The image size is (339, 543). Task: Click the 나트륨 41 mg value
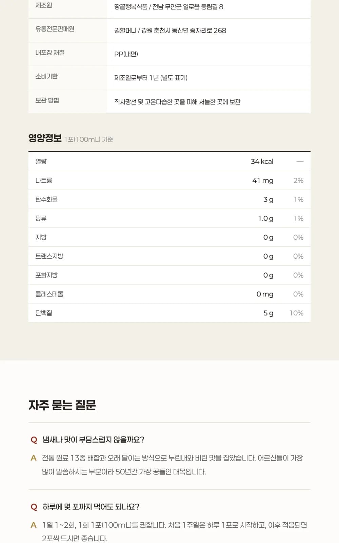tap(263, 181)
